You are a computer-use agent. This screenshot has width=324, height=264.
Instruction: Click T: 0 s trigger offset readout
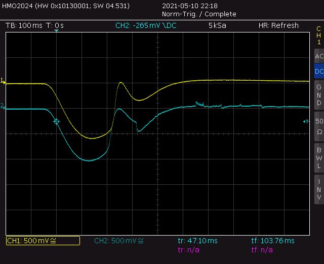coord(55,25)
